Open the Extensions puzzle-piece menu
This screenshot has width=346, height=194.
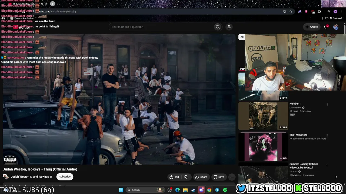click(319, 12)
